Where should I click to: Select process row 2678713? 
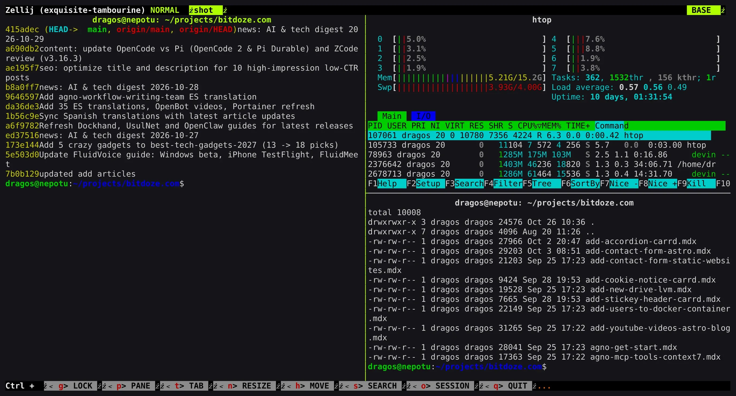click(x=549, y=174)
